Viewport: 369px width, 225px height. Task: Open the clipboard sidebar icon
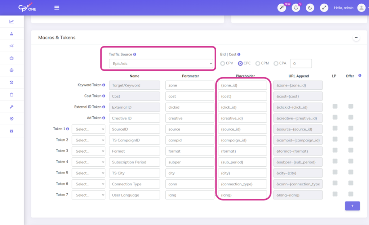coord(12,95)
